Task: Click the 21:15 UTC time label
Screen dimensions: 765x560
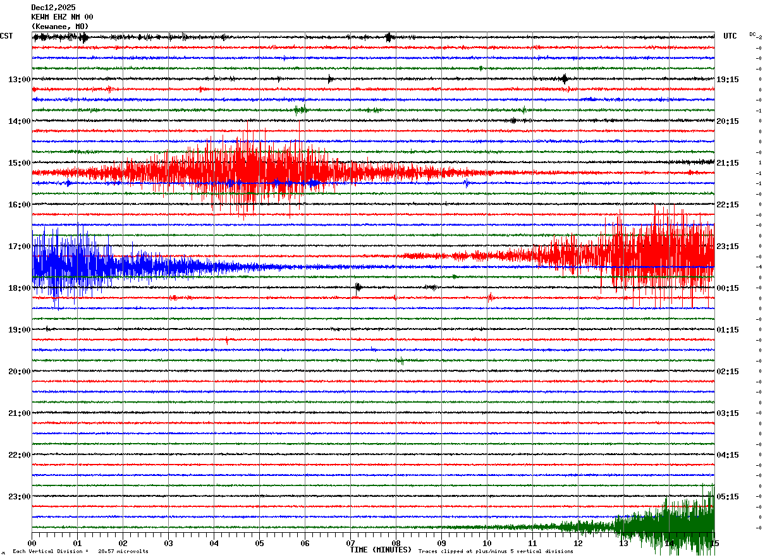Action: (x=728, y=163)
